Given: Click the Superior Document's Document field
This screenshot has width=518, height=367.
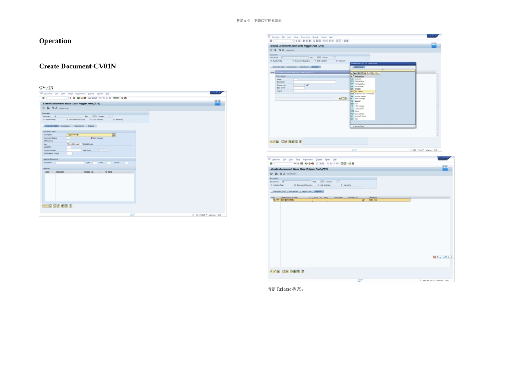Looking at the screenshot, I should [70, 163].
